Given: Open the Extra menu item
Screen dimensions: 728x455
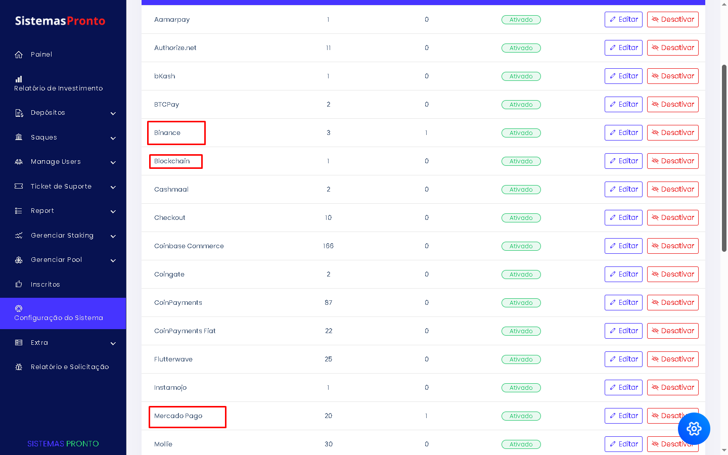Looking at the screenshot, I should 39,343.
